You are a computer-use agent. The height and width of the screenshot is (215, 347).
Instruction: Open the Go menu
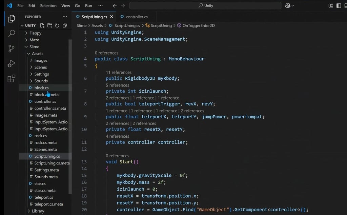pos(78,5)
